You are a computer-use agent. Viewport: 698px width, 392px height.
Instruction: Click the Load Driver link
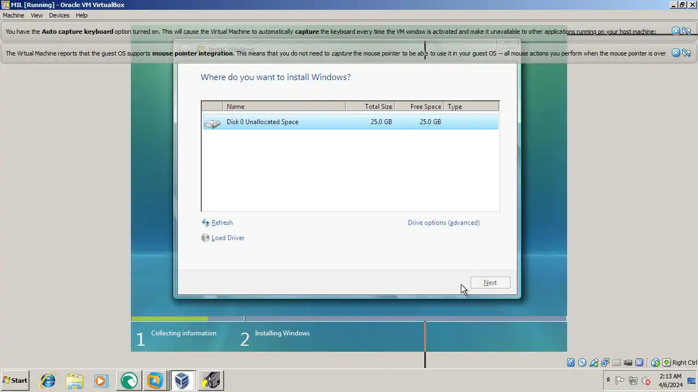pyautogui.click(x=228, y=238)
